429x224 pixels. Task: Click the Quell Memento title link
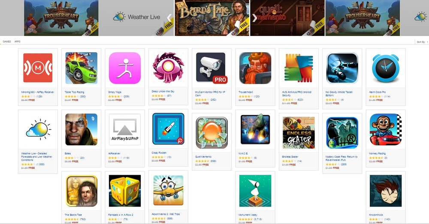[x=203, y=157]
